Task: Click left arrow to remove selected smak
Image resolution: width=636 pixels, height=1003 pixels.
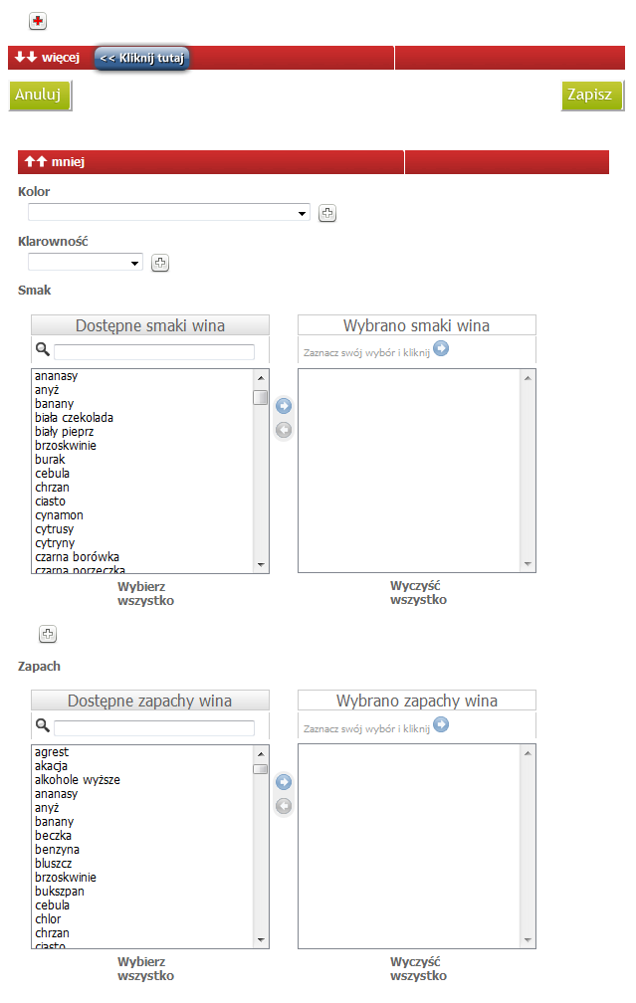Action: point(284,430)
